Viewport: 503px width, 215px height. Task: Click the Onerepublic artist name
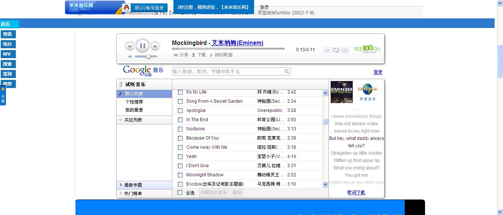[270, 110]
